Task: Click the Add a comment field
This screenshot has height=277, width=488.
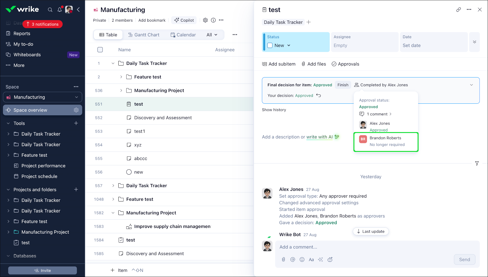Action: [x=377, y=247]
